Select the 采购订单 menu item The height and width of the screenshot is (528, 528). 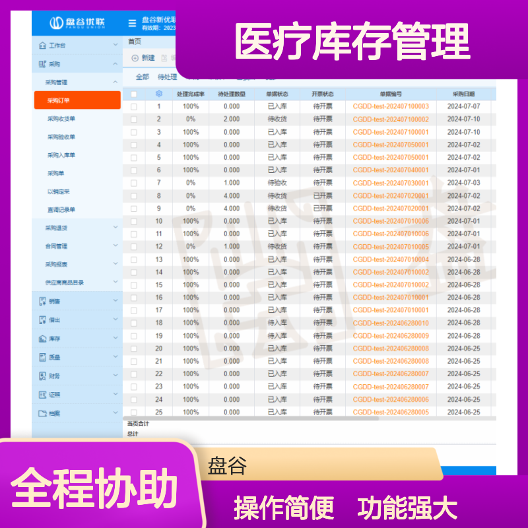coord(77,100)
